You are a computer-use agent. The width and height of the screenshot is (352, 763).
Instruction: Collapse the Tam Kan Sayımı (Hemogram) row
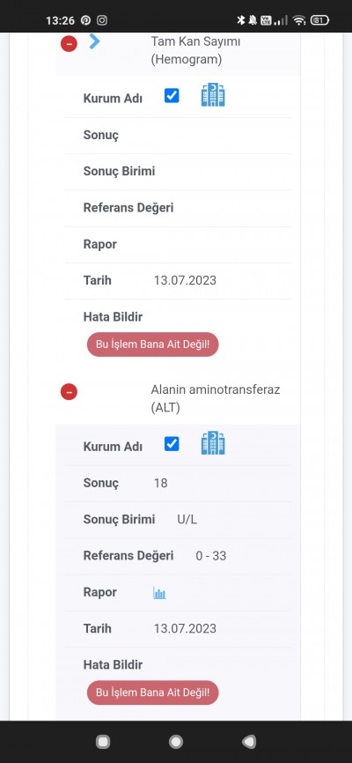pyautogui.click(x=69, y=44)
